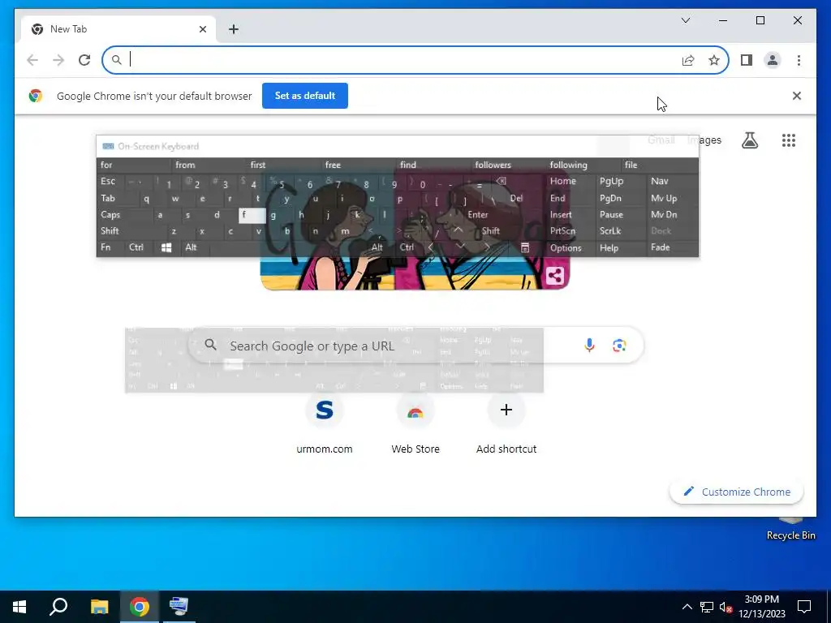Tap the Windows logo key on the keyboard
This screenshot has height=623, width=831.
point(166,247)
